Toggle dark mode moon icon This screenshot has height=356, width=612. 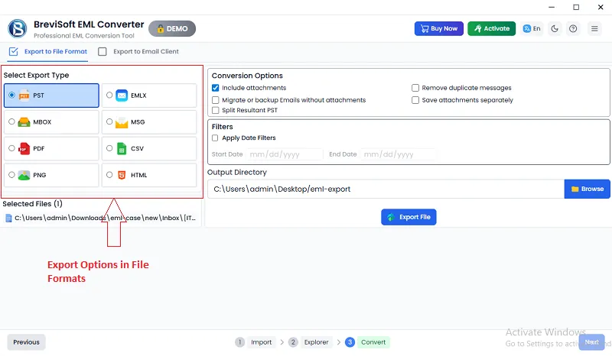click(x=555, y=29)
